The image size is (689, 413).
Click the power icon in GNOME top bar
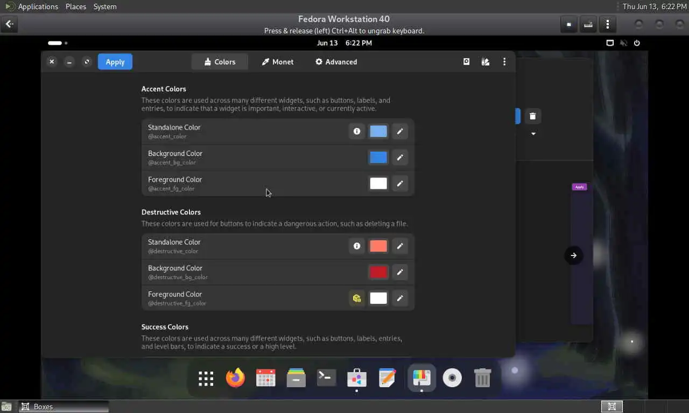pos(637,43)
